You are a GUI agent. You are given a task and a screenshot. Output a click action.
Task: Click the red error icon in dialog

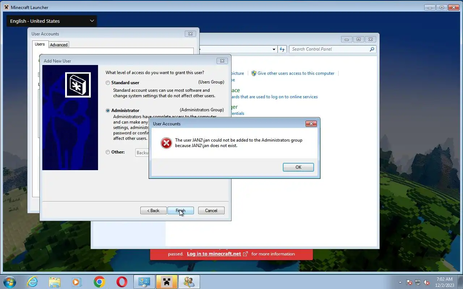coord(166,143)
